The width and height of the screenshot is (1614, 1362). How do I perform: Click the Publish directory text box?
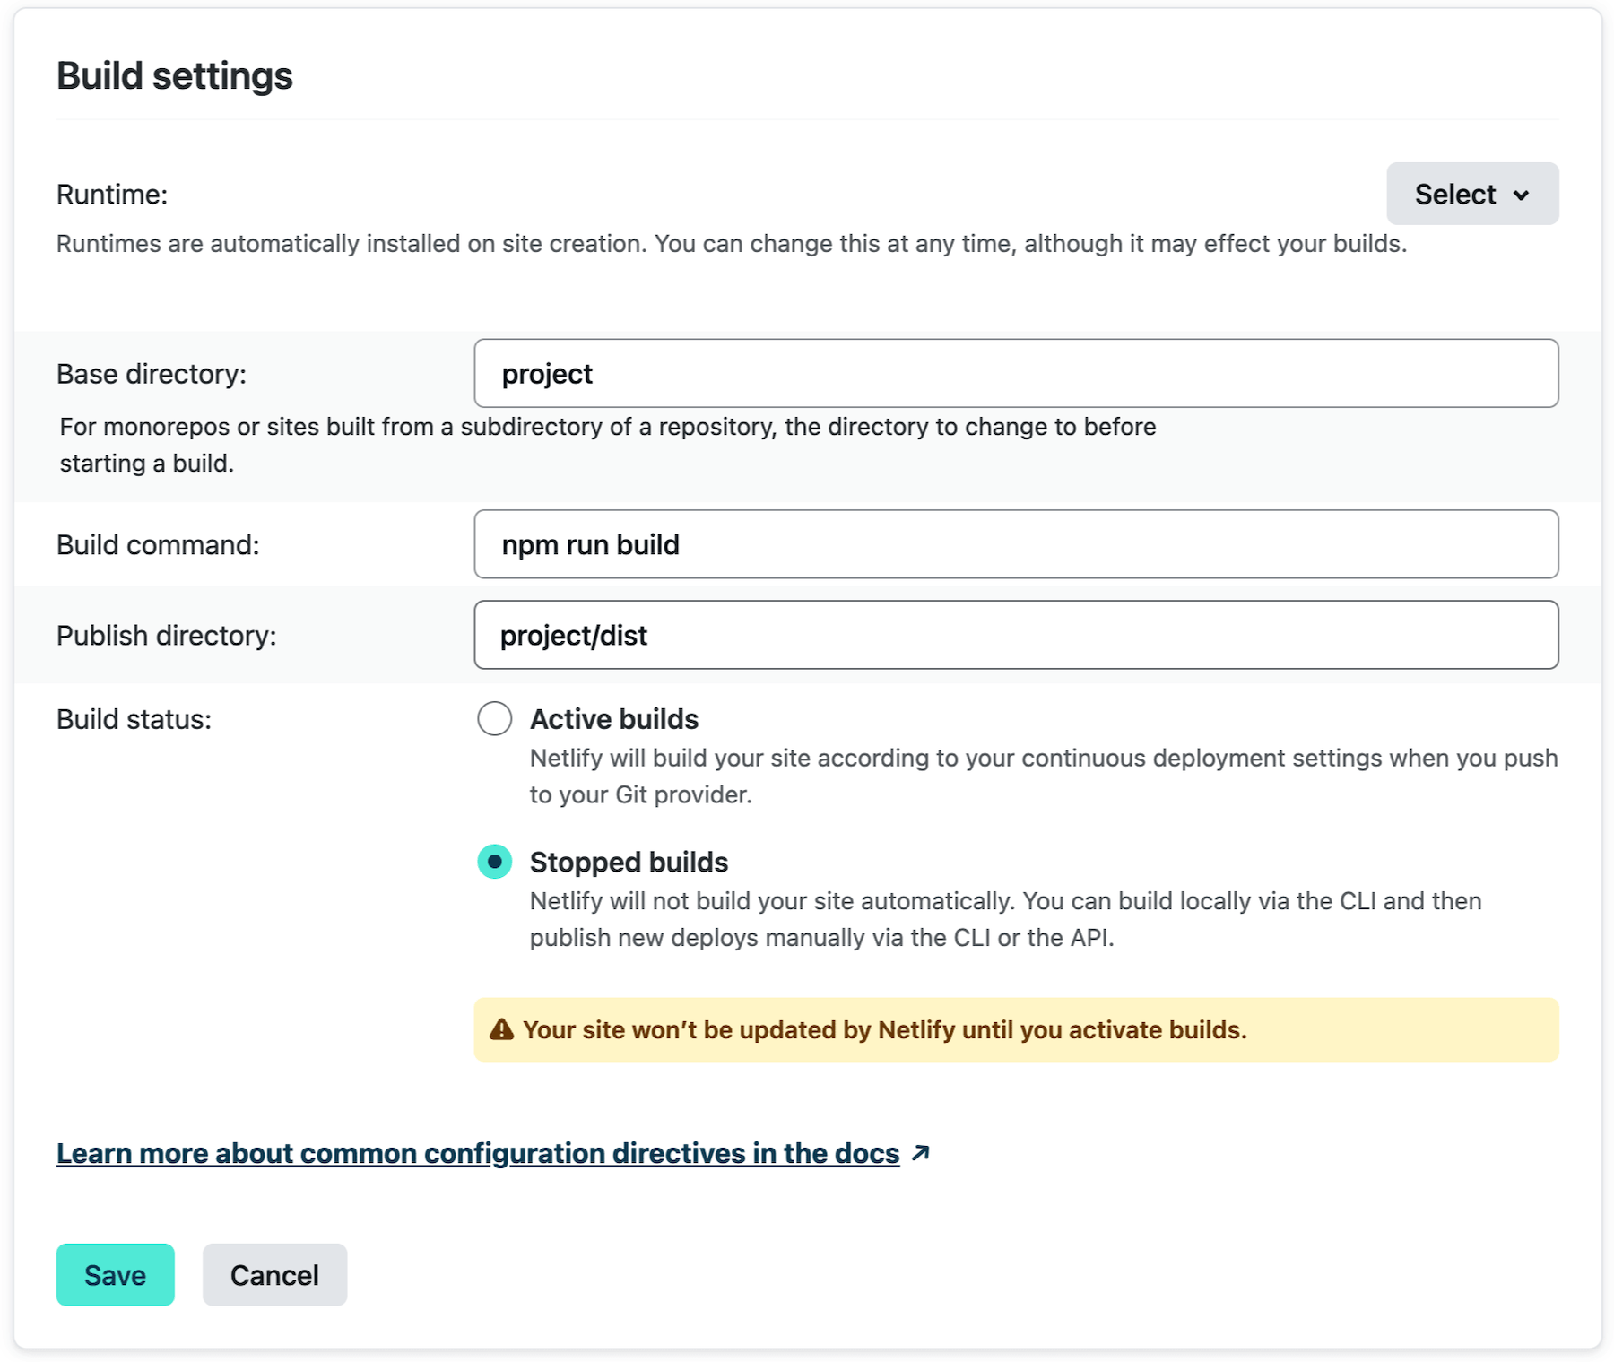pyautogui.click(x=1015, y=635)
